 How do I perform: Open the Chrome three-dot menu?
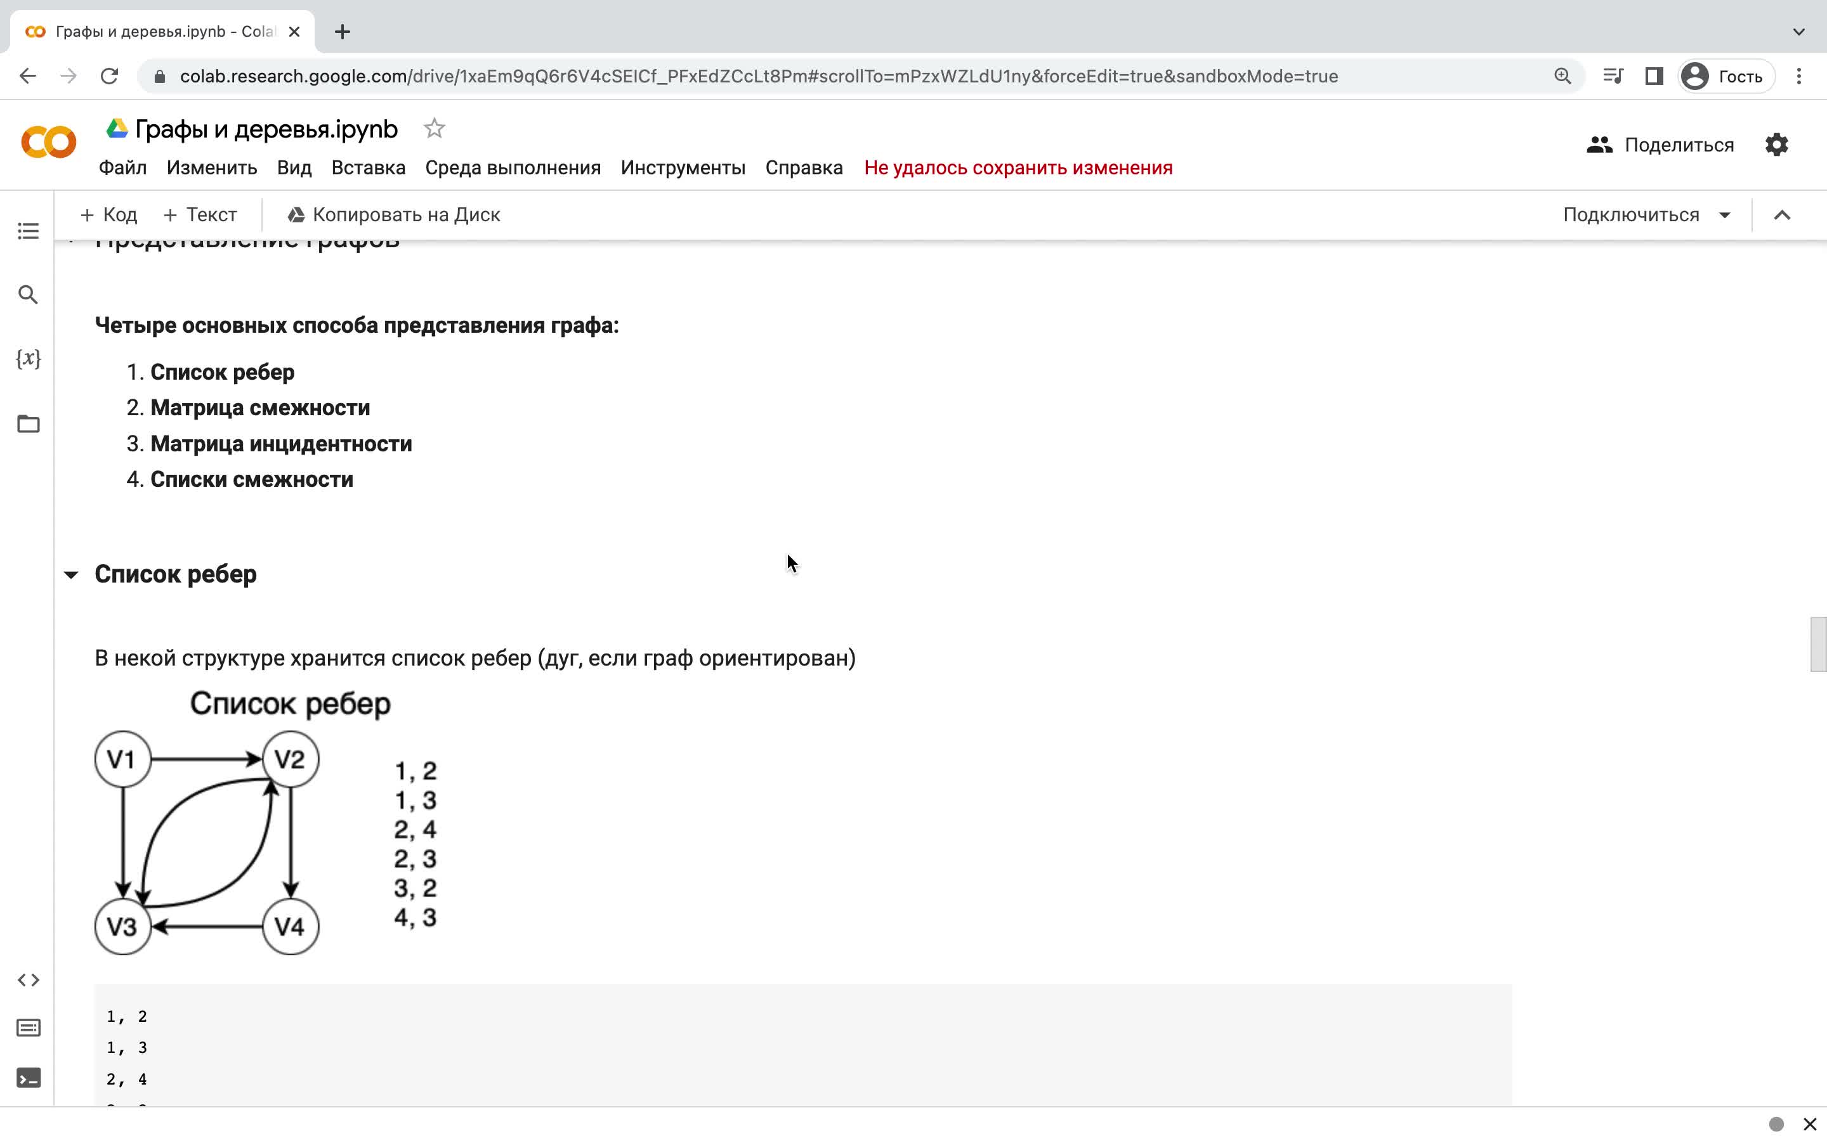pos(1798,76)
